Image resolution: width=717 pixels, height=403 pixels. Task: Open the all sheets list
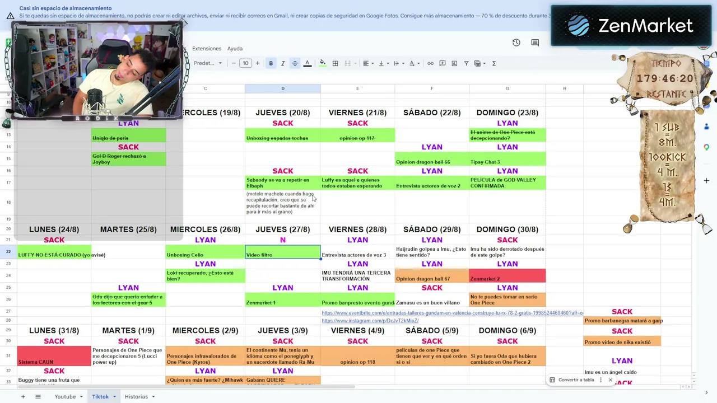click(38, 396)
